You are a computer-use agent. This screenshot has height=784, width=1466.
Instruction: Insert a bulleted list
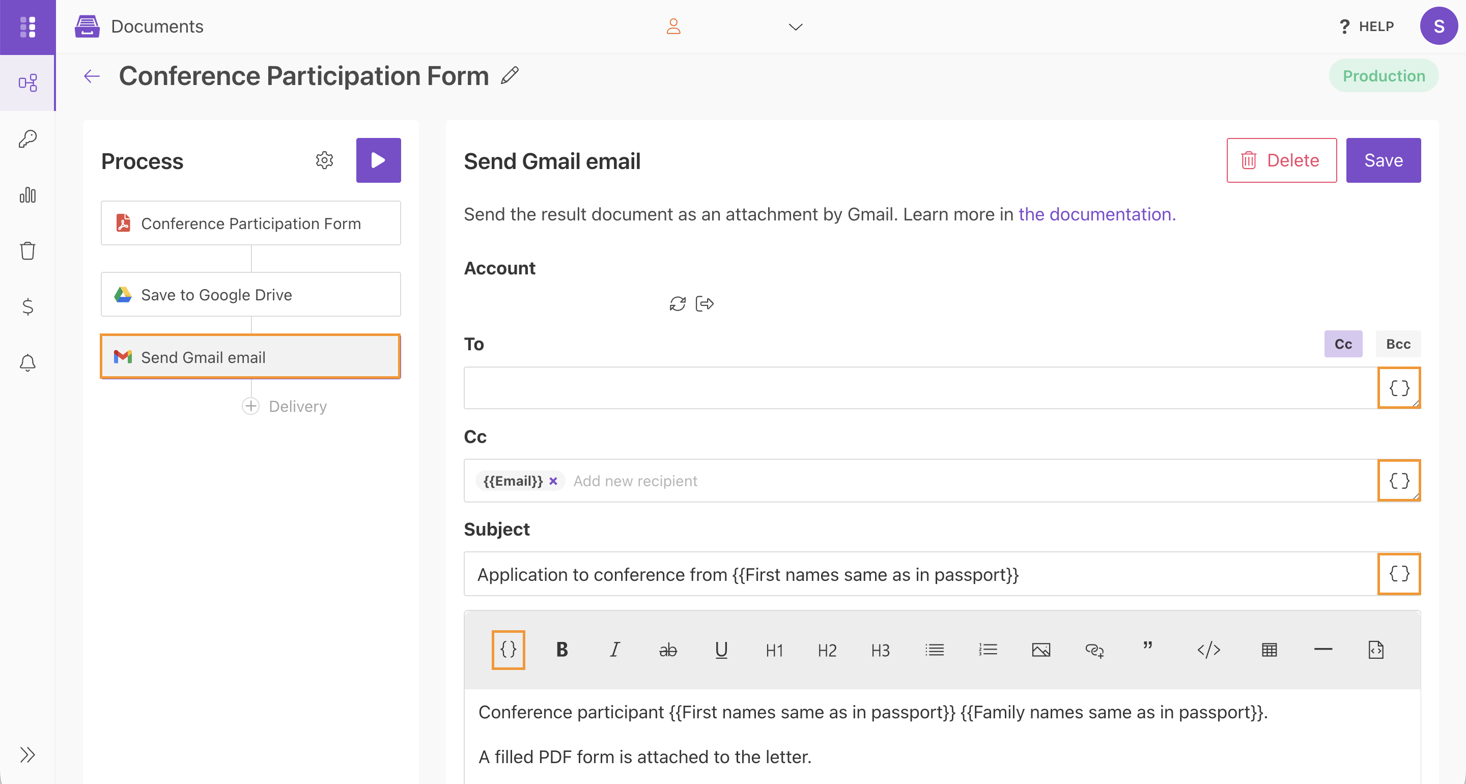(934, 650)
